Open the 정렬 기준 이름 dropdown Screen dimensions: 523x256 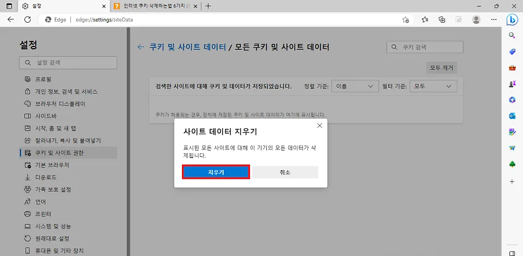(355, 87)
